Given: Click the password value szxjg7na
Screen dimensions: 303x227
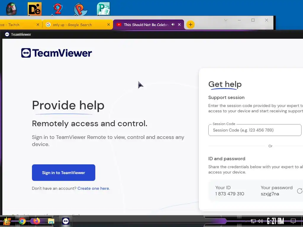Looking at the screenshot, I should point(270,194).
